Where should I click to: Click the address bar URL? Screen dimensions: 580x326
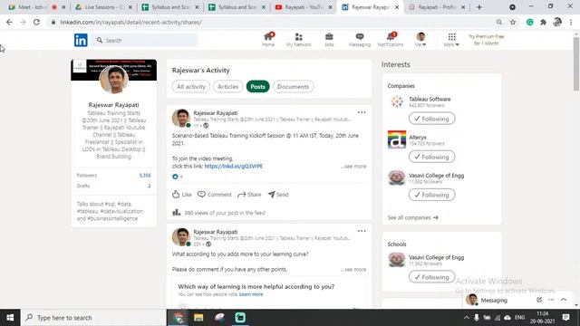130,22
